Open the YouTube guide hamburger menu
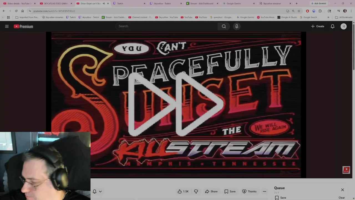This screenshot has width=355, height=200. (x=7, y=26)
